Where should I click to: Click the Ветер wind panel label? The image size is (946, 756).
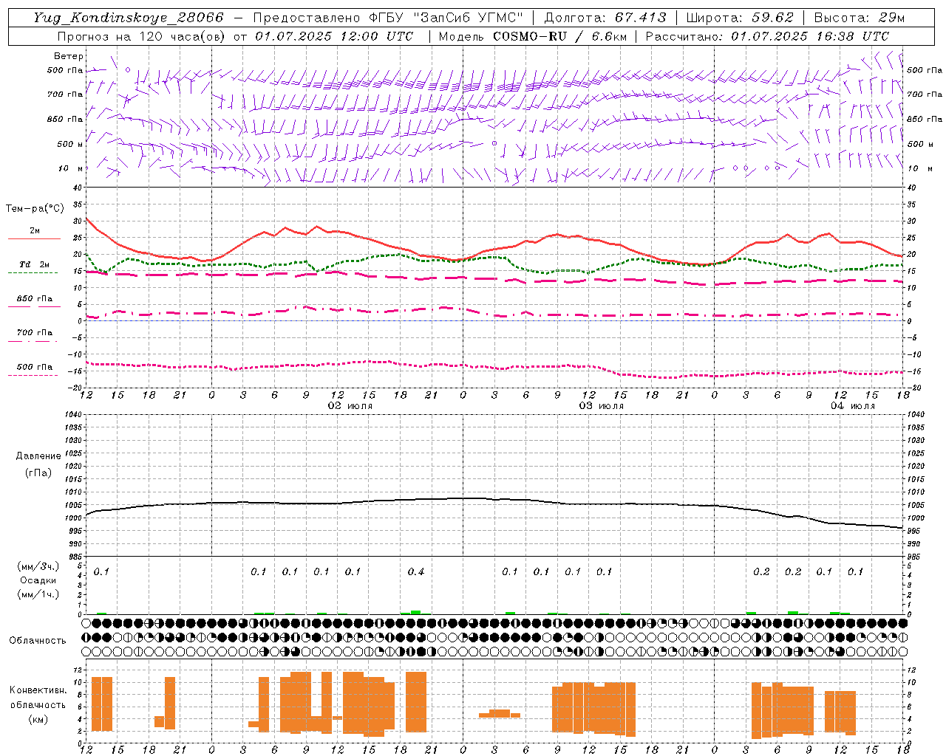(x=69, y=56)
